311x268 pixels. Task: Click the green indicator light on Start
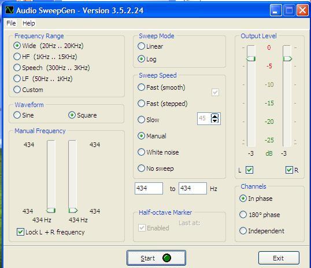click(166, 258)
